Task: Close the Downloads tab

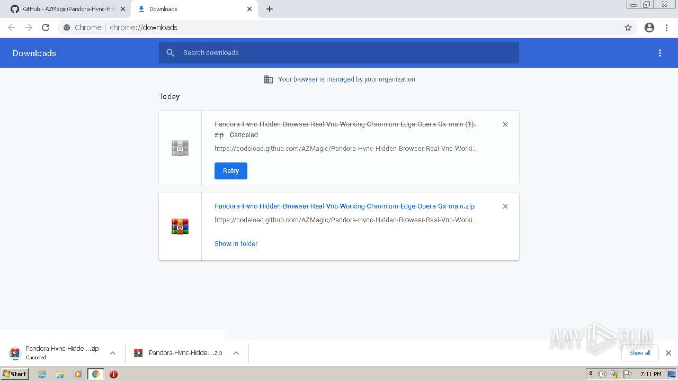Action: coord(249,9)
